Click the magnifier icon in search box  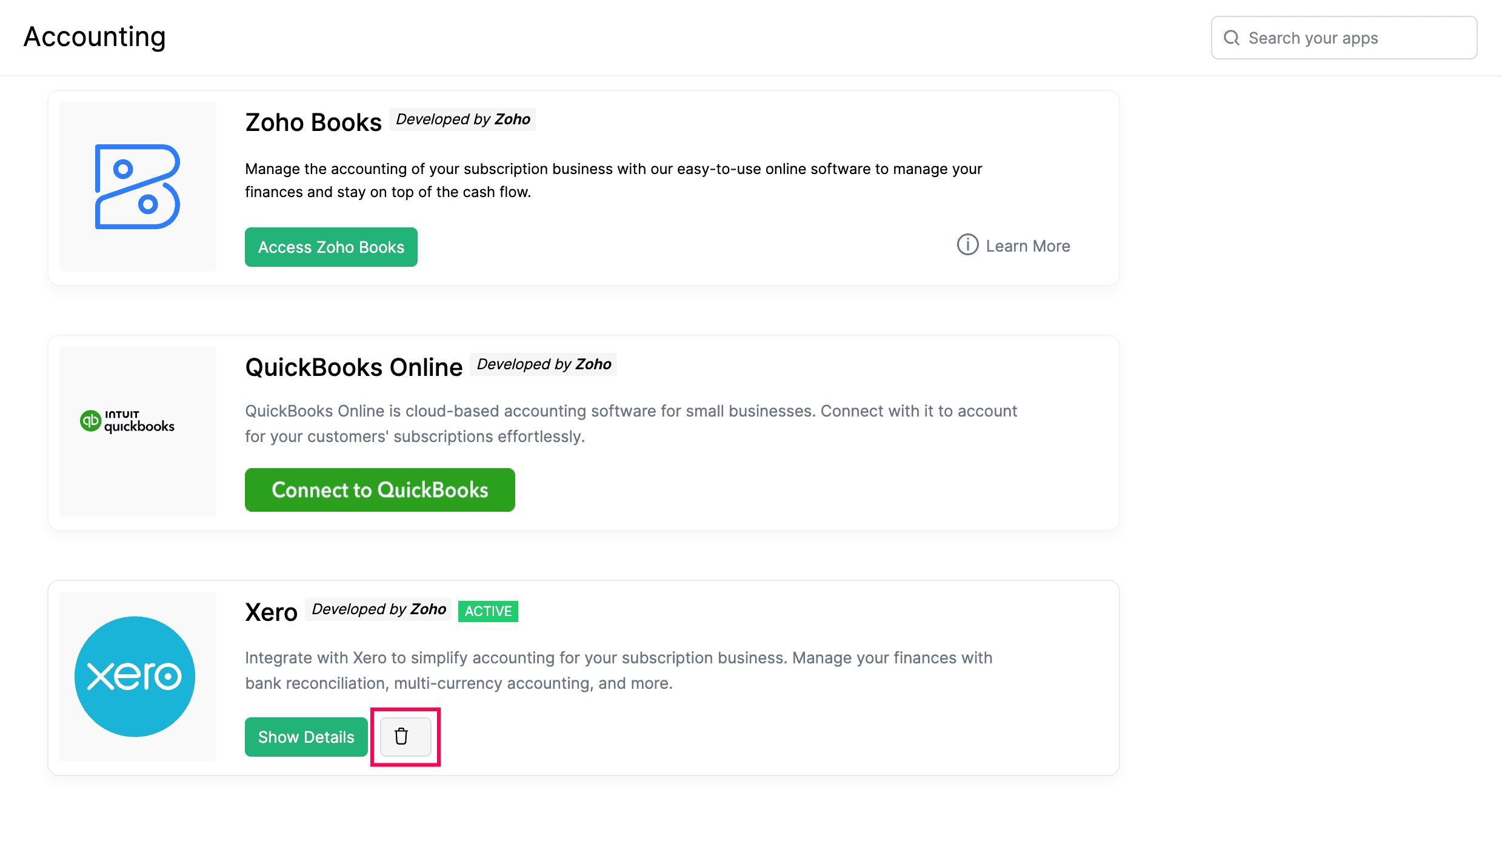click(1232, 38)
